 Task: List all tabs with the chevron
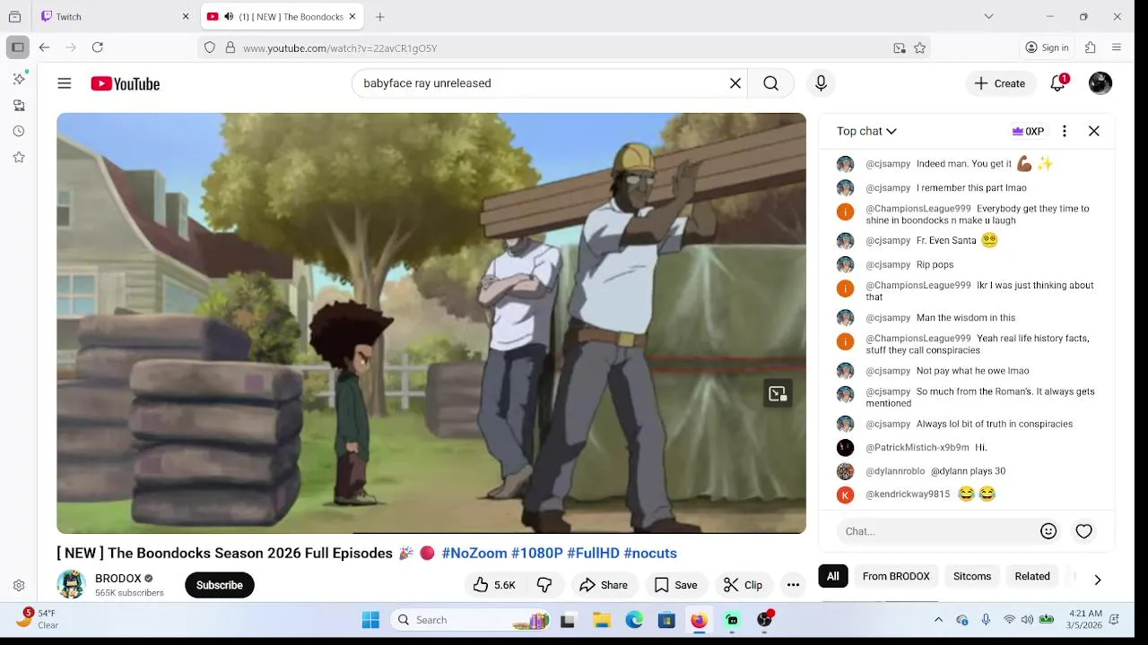point(988,16)
